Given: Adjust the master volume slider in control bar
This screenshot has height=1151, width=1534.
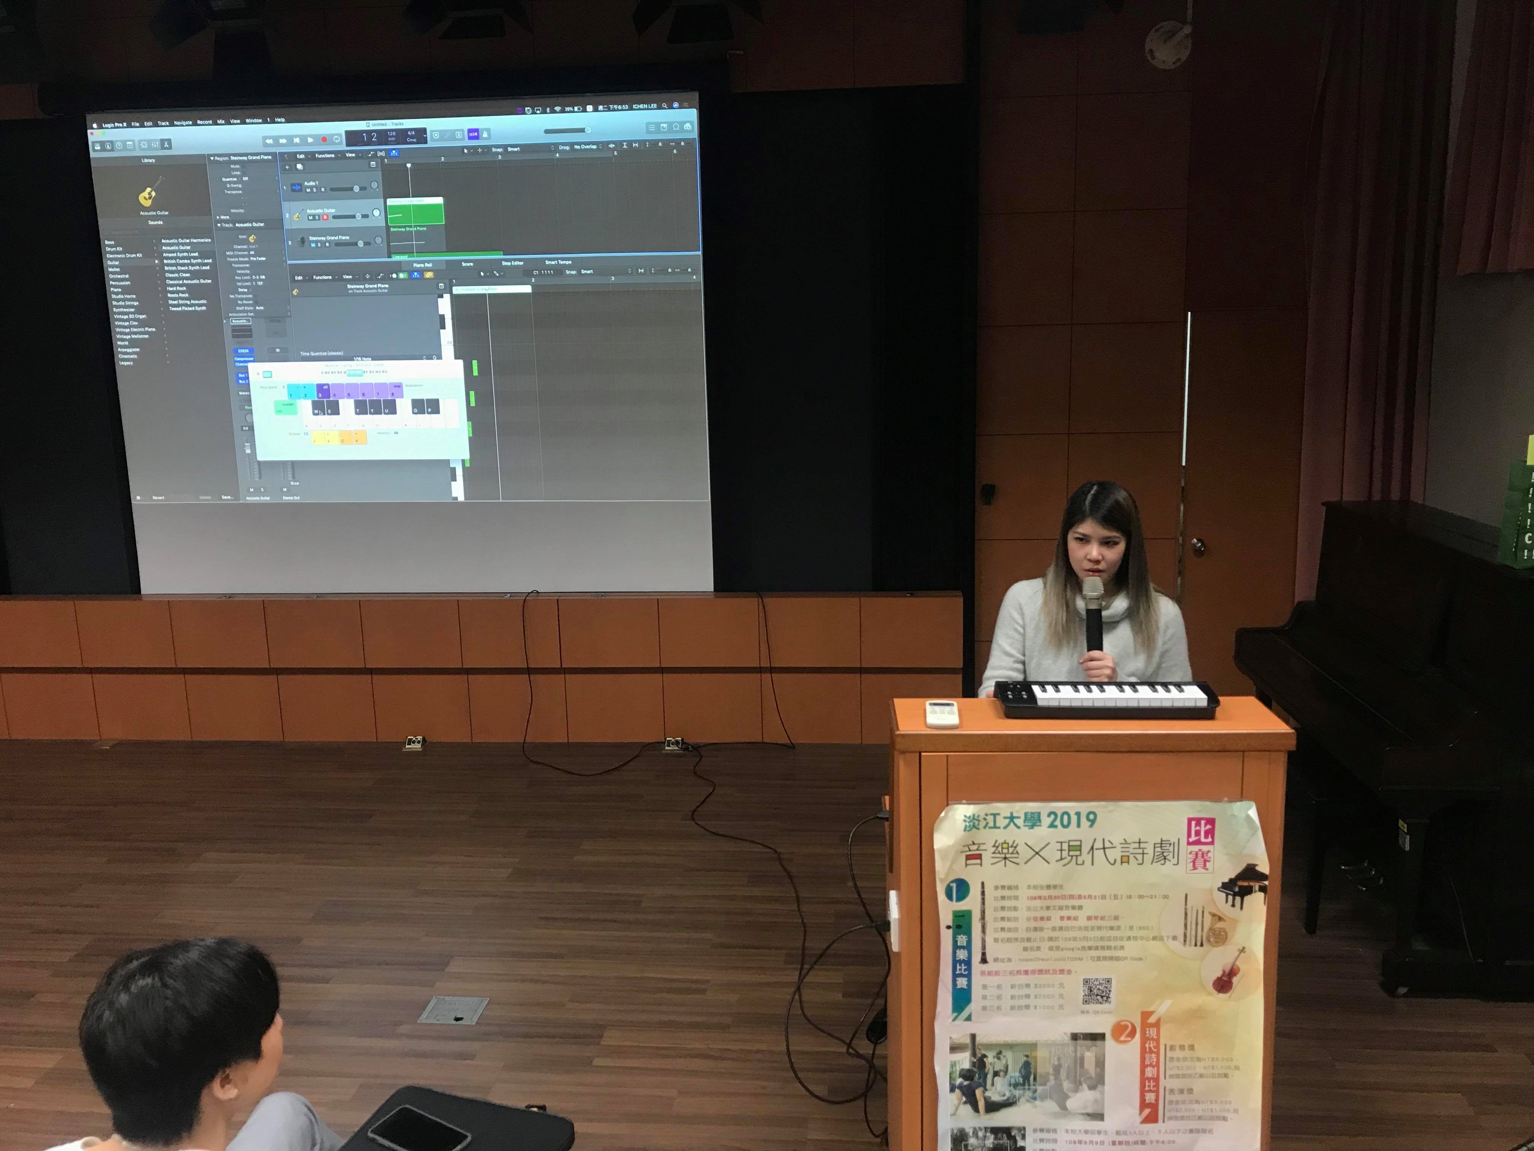Looking at the screenshot, I should point(566,131).
